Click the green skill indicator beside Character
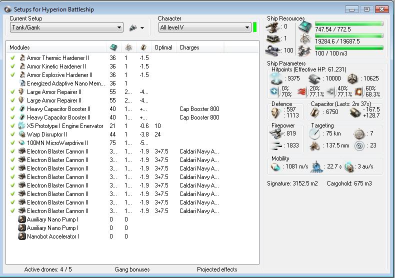Image resolution: width=395 pixels, height=278 pixels. click(254, 27)
